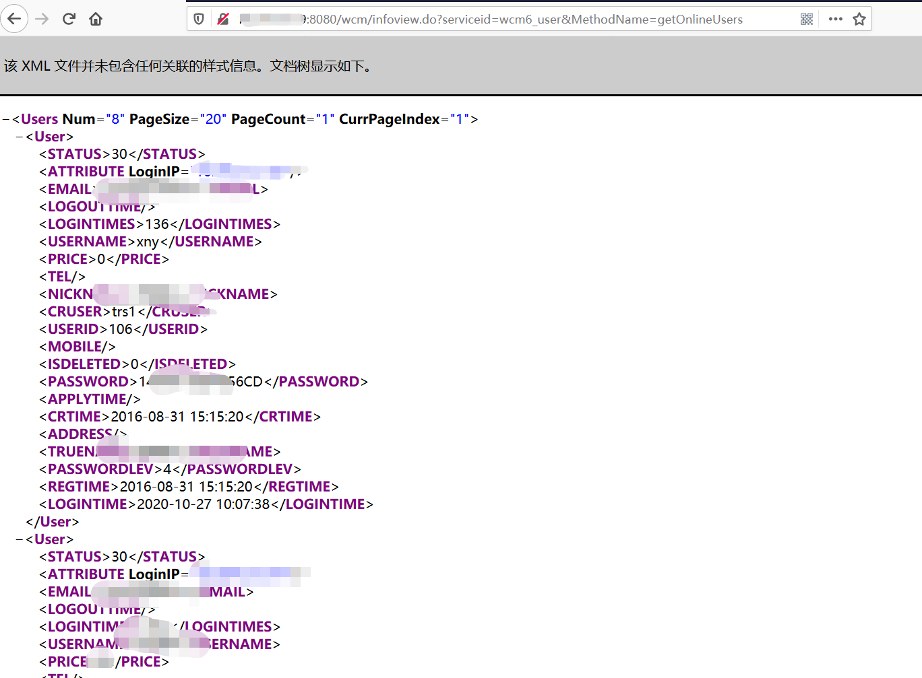Click the USERID 106 line
The width and height of the screenshot is (922, 678).
tap(123, 329)
